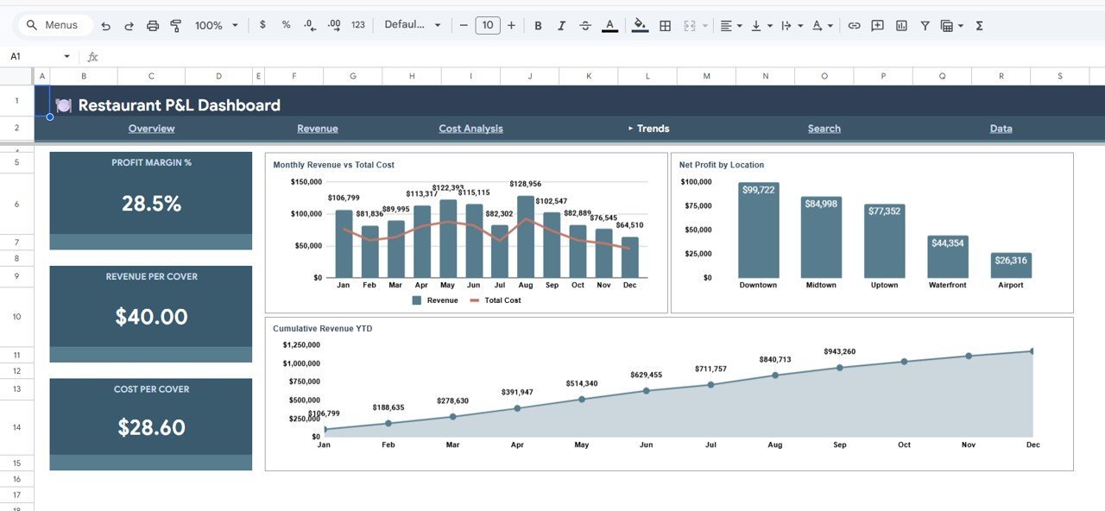This screenshot has height=511, width=1105.
Task: Click the font size input field
Action: pyautogui.click(x=487, y=26)
